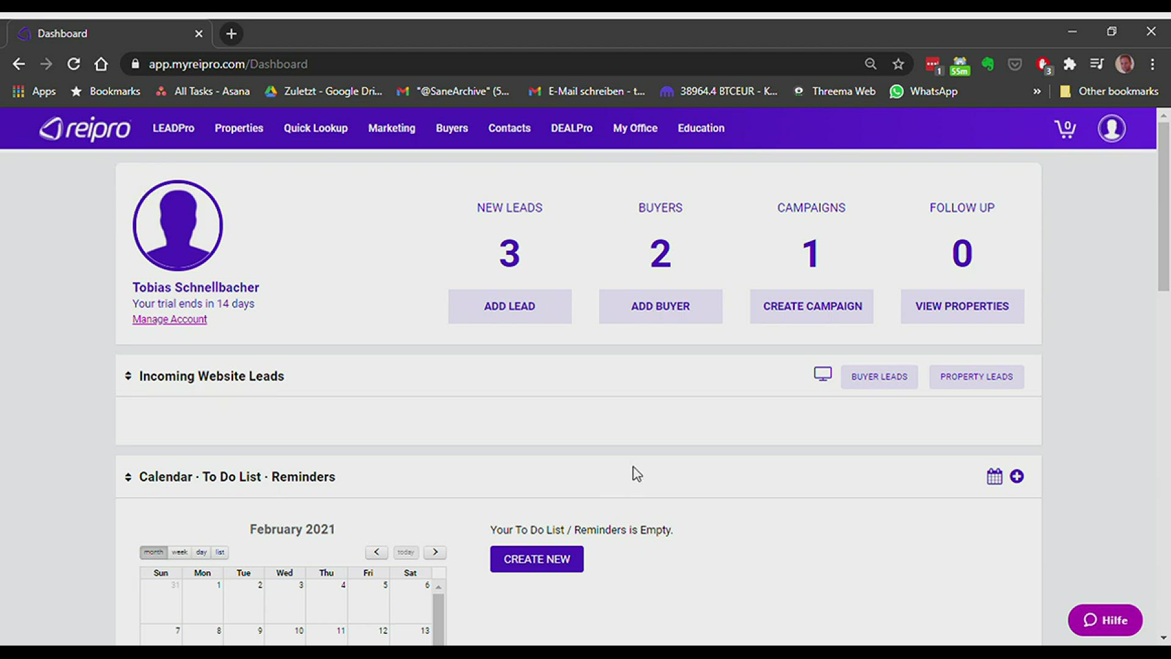This screenshot has width=1171, height=659.
Task: Open the Manage Account link
Action: click(170, 319)
